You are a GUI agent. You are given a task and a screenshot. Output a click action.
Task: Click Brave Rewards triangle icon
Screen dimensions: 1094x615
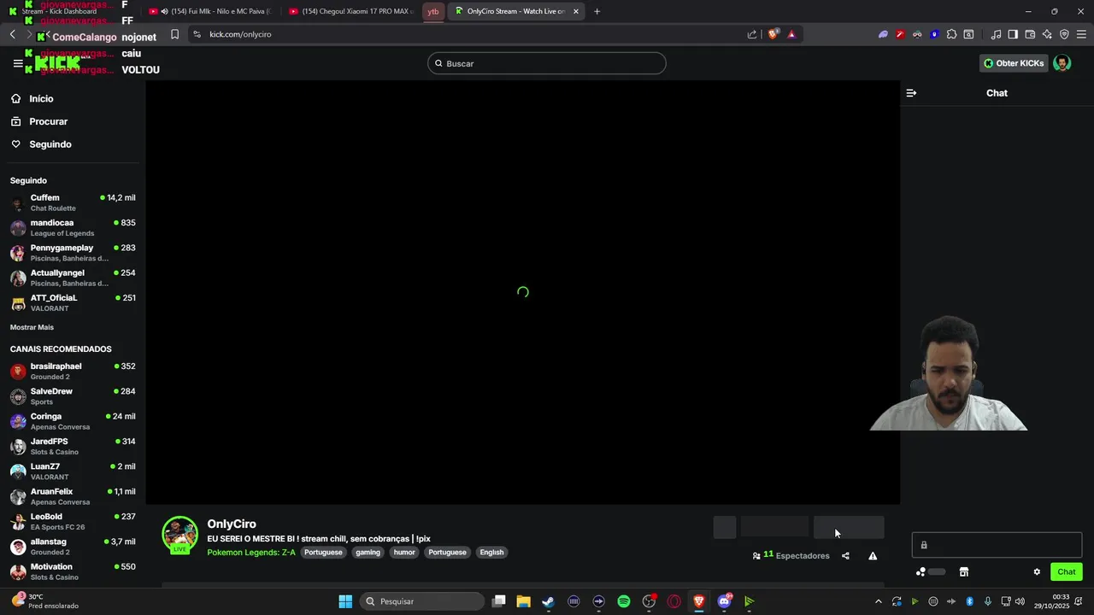(x=791, y=34)
